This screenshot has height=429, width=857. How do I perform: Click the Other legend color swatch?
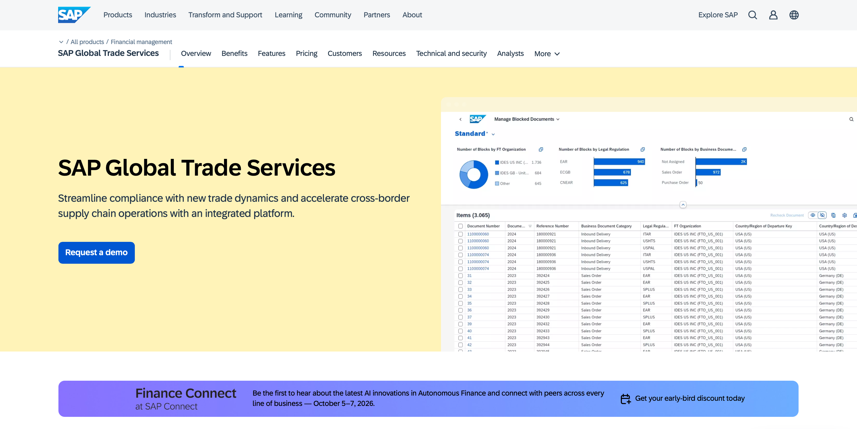(497, 184)
